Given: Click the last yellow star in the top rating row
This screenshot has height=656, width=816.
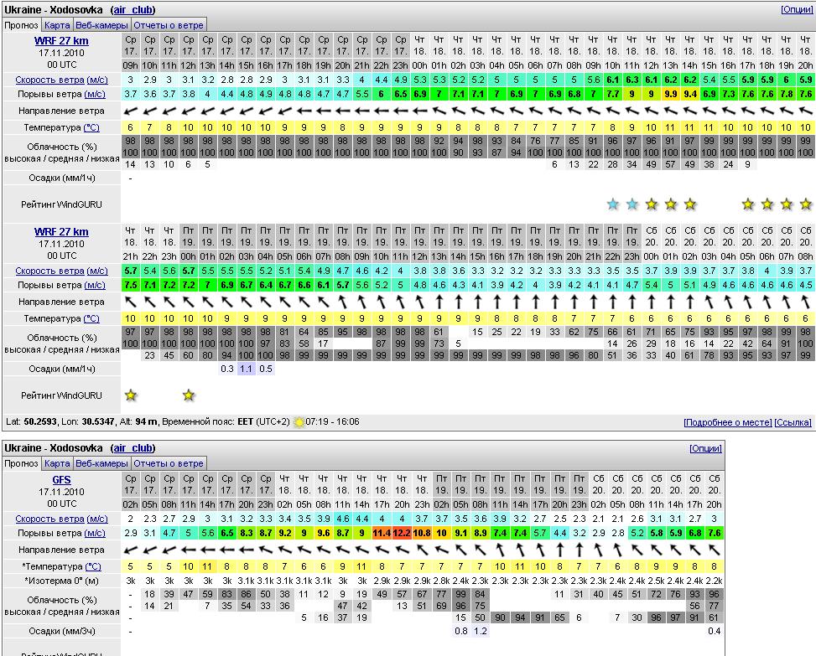Looking at the screenshot, I should [806, 204].
